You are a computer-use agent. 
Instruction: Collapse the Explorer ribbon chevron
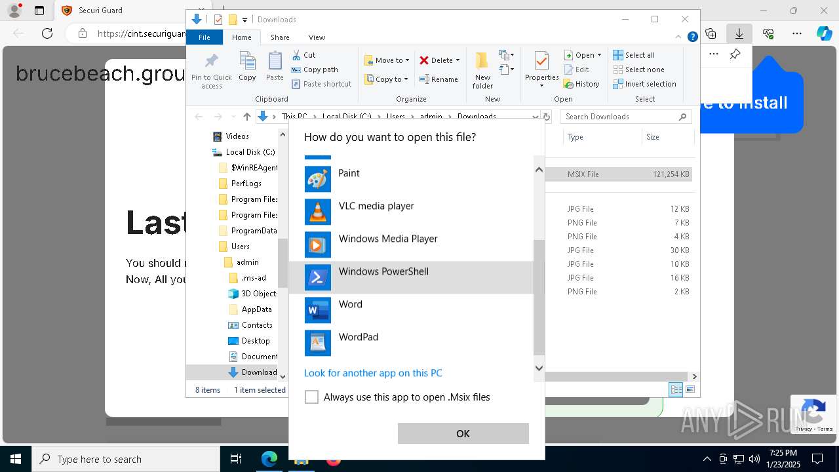[x=679, y=37]
